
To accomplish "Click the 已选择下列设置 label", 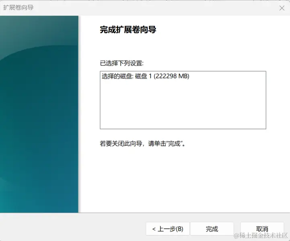I will [122, 63].
